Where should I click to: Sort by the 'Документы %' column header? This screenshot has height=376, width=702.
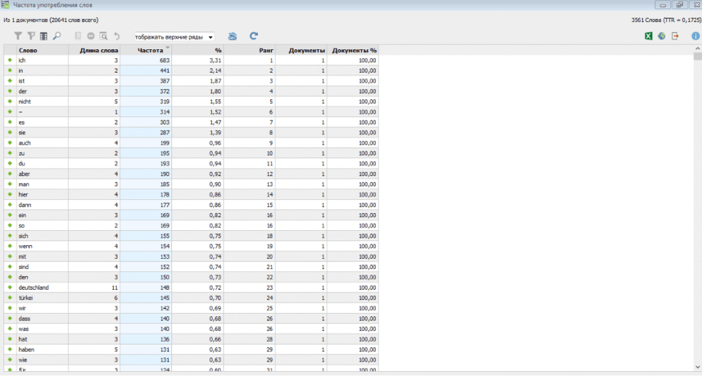click(353, 50)
